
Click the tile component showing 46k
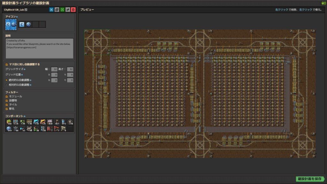(9, 122)
